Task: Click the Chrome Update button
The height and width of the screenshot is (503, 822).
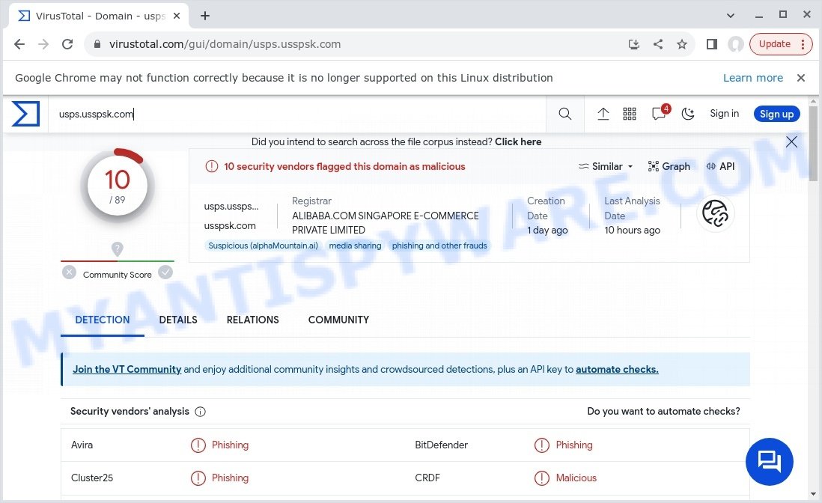Action: [781, 44]
